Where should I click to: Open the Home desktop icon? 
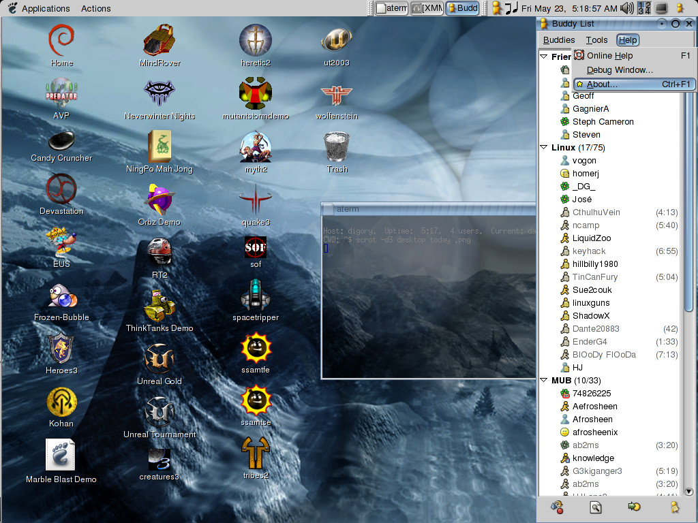(61, 41)
